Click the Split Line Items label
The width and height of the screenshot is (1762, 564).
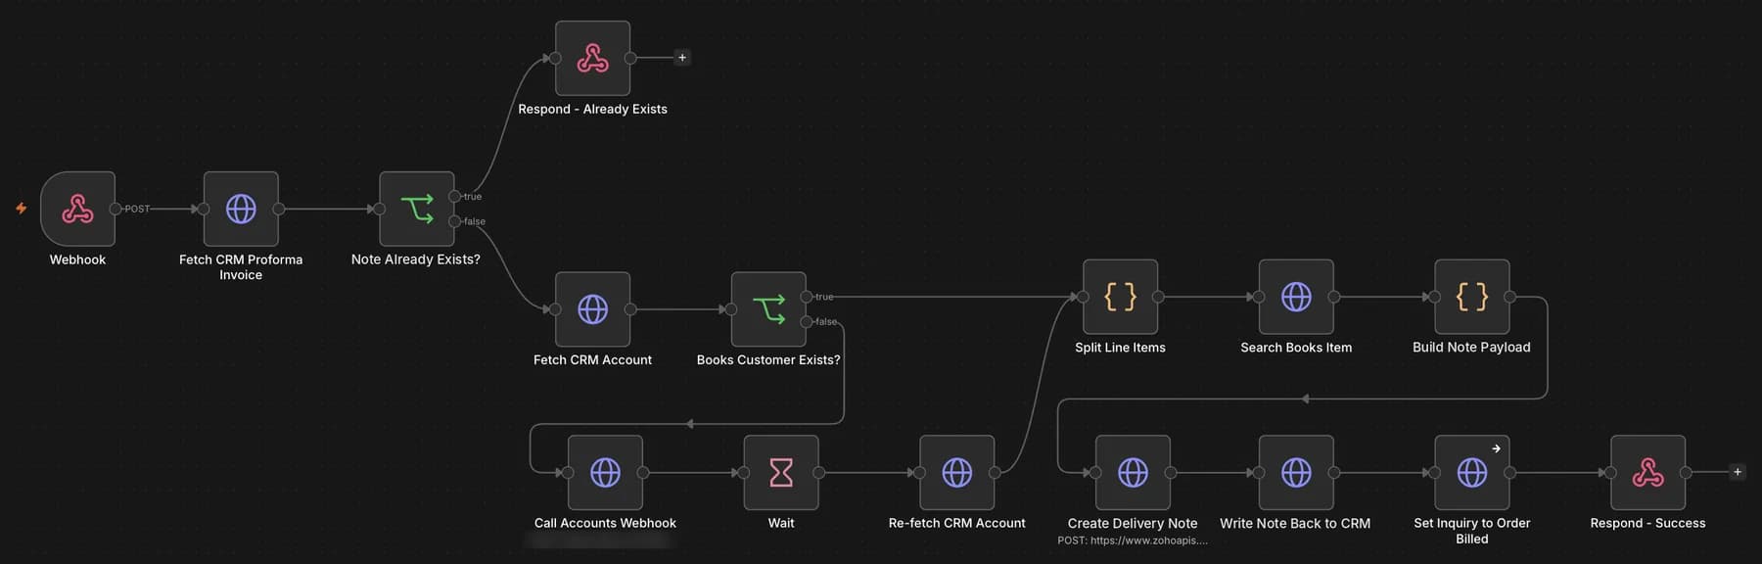1120,348
